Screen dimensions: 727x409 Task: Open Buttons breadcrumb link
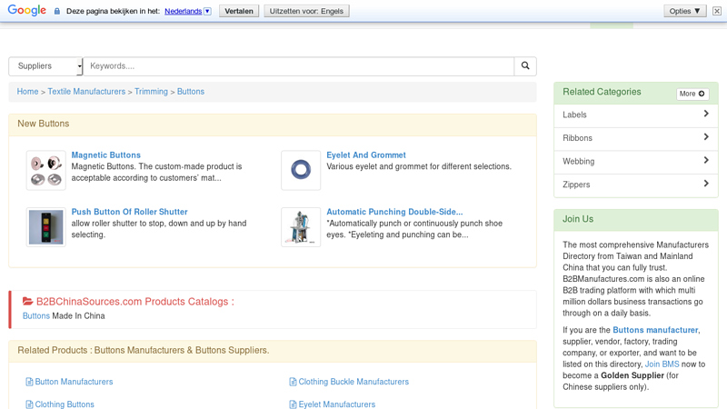(x=191, y=92)
